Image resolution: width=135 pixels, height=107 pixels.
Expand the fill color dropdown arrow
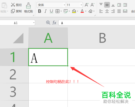coord(77,11)
